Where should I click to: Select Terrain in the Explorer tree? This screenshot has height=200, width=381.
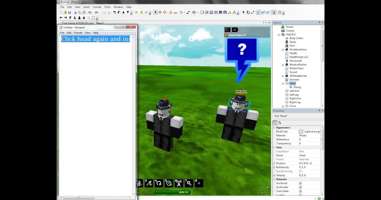(289, 27)
